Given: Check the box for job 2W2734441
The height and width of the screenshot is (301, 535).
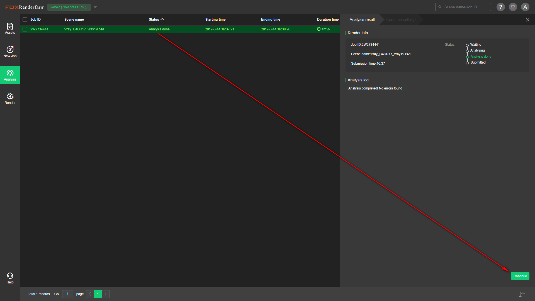Looking at the screenshot, I should tap(25, 29).
